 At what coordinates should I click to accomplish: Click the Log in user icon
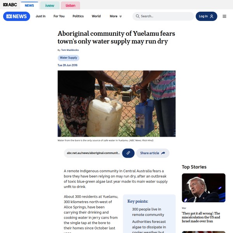pyautogui.click(x=212, y=16)
